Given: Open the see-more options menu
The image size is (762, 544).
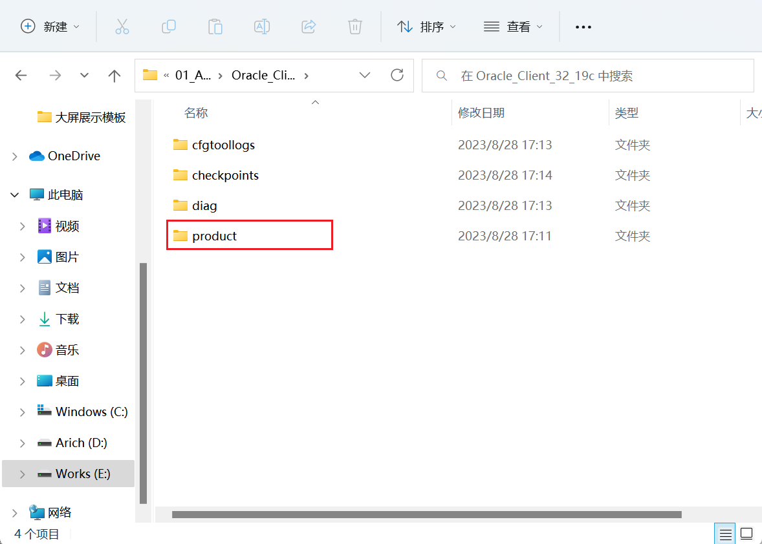Looking at the screenshot, I should point(583,26).
